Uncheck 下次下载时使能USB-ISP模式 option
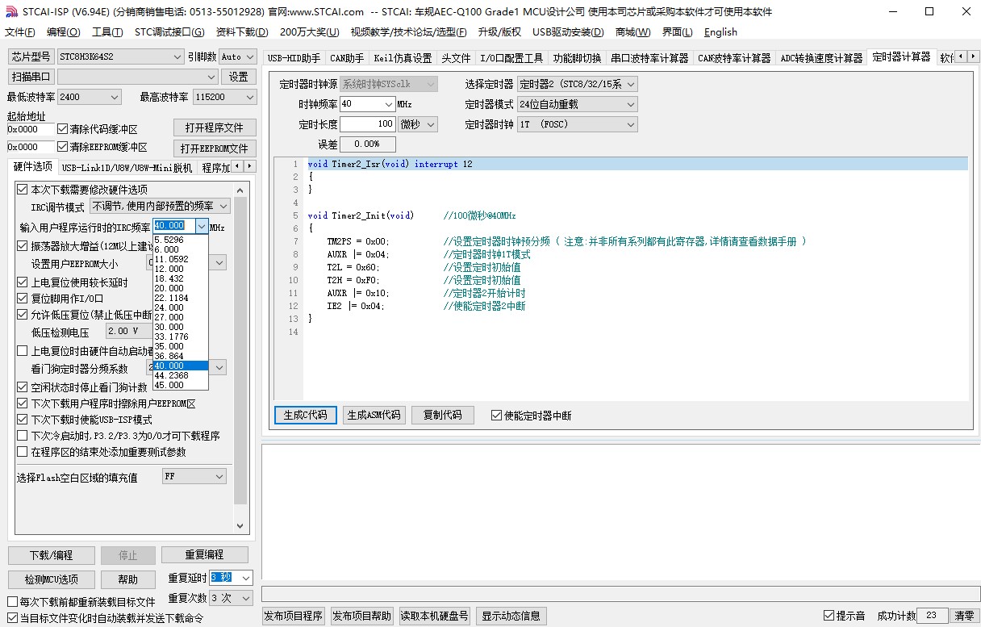 [23, 420]
